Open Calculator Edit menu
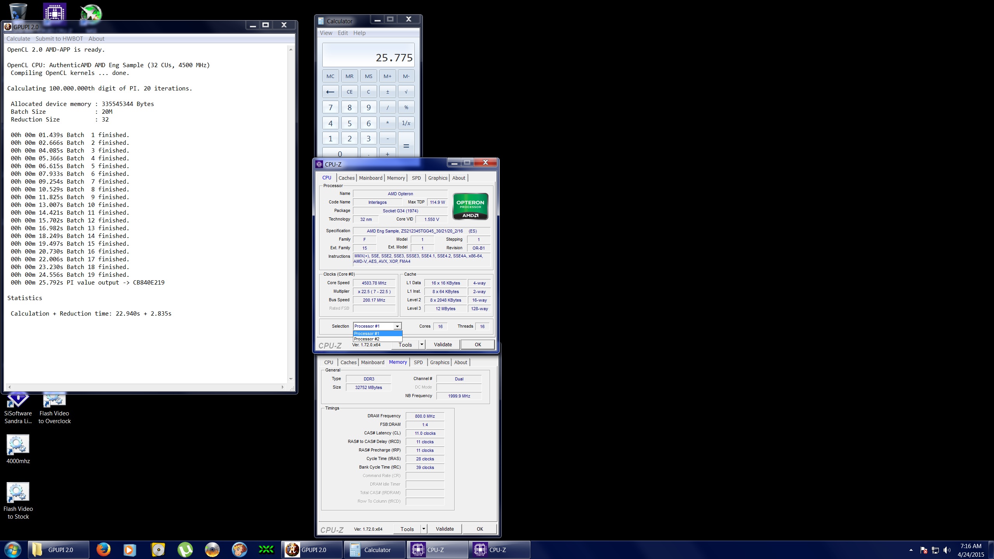Screen dimensions: 994x559 (343, 33)
